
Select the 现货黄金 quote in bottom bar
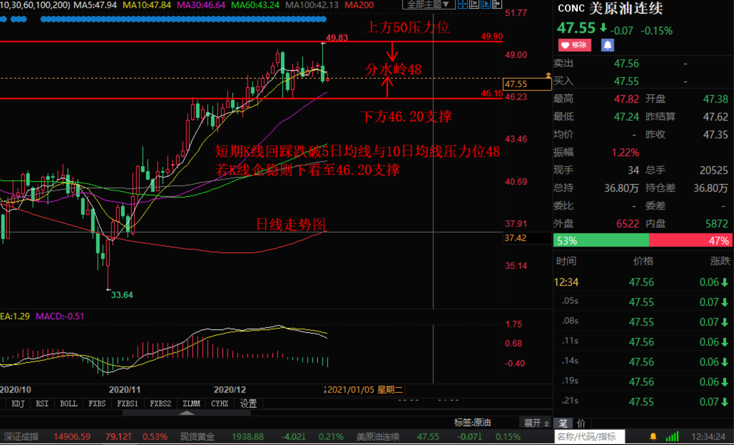[197, 436]
